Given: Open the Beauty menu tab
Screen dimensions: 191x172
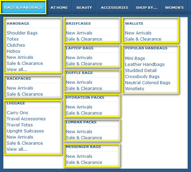Looking at the screenshot, I should tap(84, 7).
